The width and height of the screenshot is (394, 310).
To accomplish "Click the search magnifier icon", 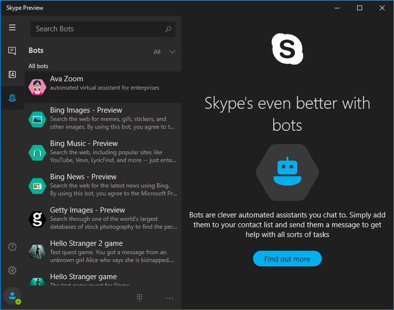I will click(168, 29).
